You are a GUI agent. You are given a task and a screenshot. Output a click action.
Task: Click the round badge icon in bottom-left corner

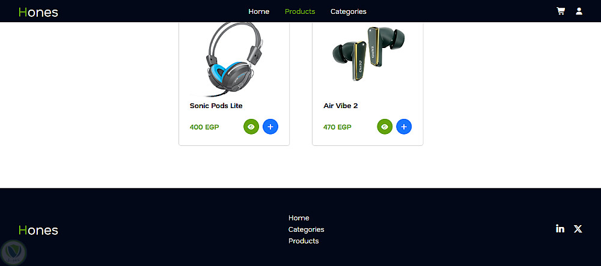(x=14, y=252)
